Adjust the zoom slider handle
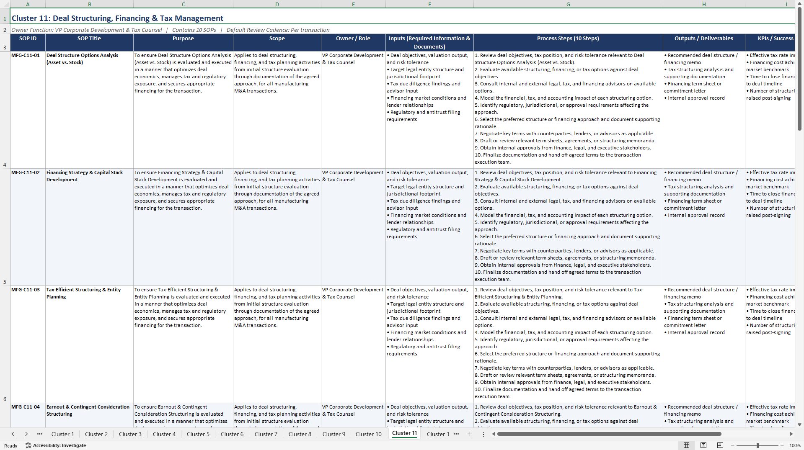Image resolution: width=804 pixels, height=450 pixels. coord(757,445)
